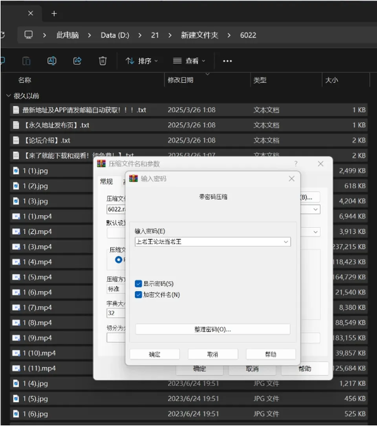Image resolution: width=377 pixels, height=426 pixels.
Task: Click 取消 in the 输入密码 dialog
Action: 213,354
